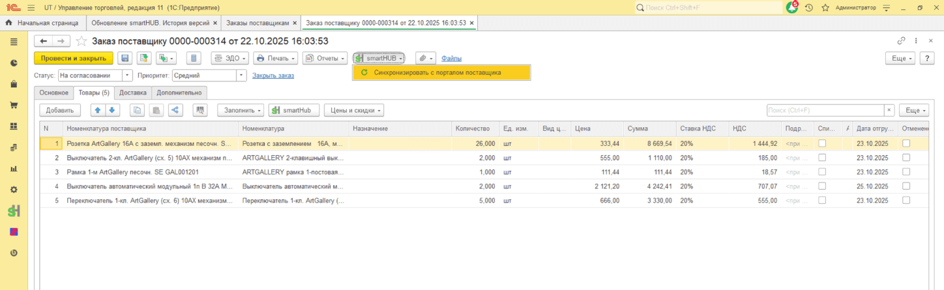
Task: Move row up with blue up arrow
Action: click(97, 110)
